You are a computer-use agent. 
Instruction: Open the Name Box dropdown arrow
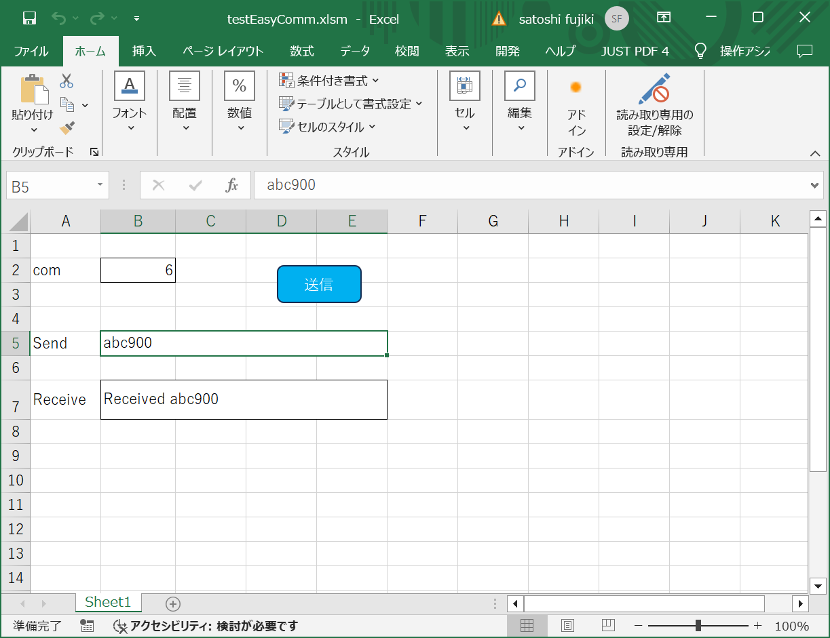pos(100,185)
